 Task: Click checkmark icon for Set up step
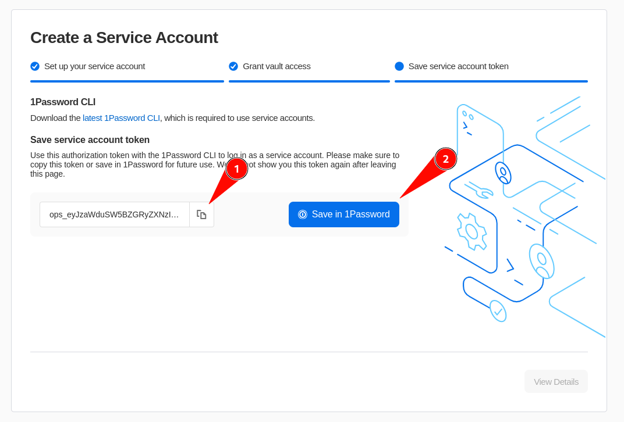click(x=35, y=66)
